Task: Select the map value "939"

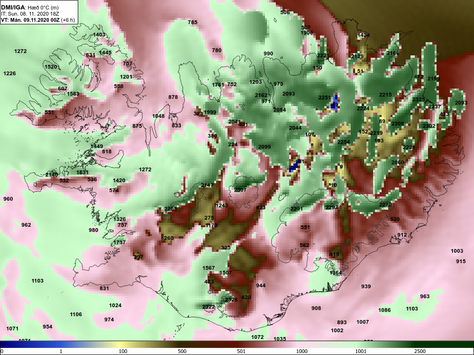Action: click(x=366, y=286)
